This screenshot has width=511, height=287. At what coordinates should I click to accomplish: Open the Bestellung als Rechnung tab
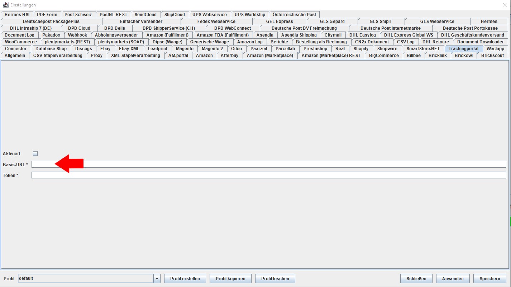321,42
